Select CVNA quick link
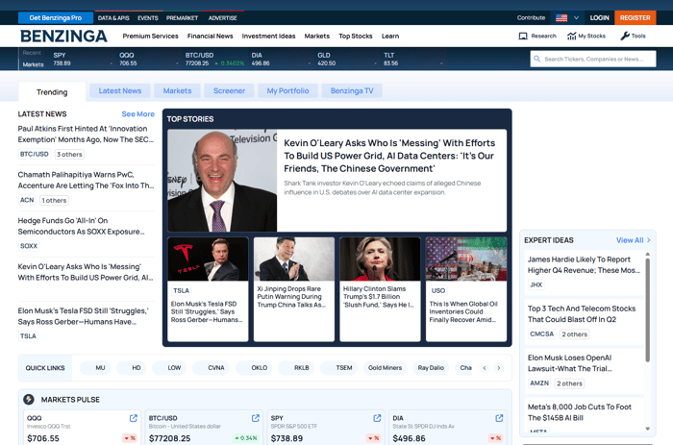 click(211, 368)
